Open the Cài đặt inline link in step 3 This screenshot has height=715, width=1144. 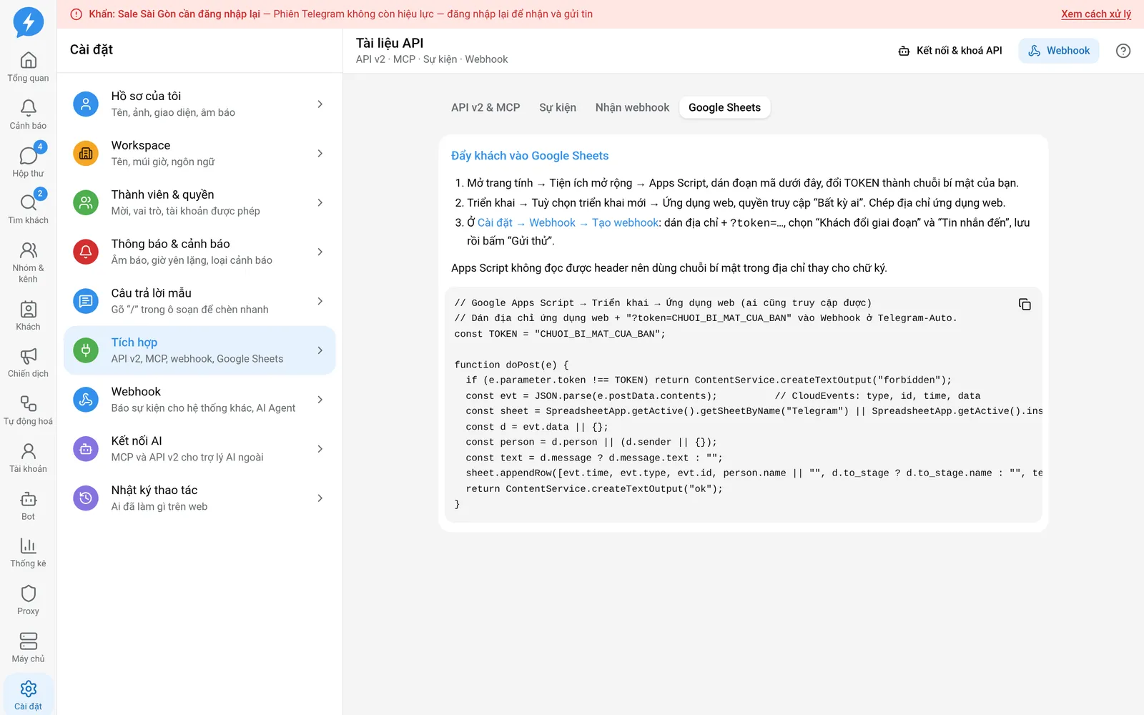tap(495, 223)
